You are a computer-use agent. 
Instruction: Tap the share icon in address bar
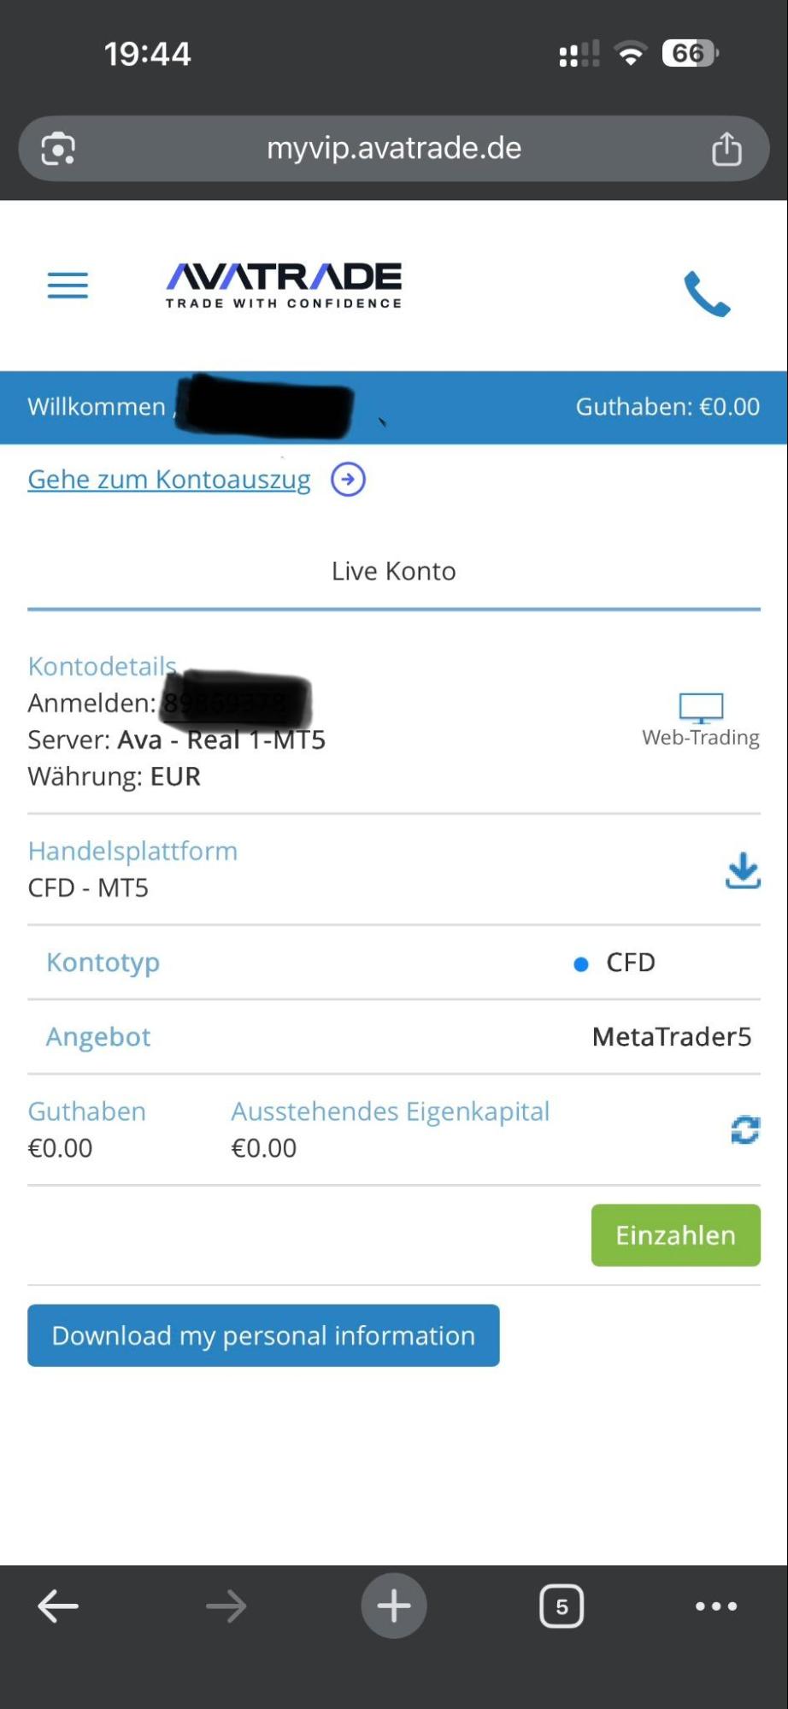(726, 149)
